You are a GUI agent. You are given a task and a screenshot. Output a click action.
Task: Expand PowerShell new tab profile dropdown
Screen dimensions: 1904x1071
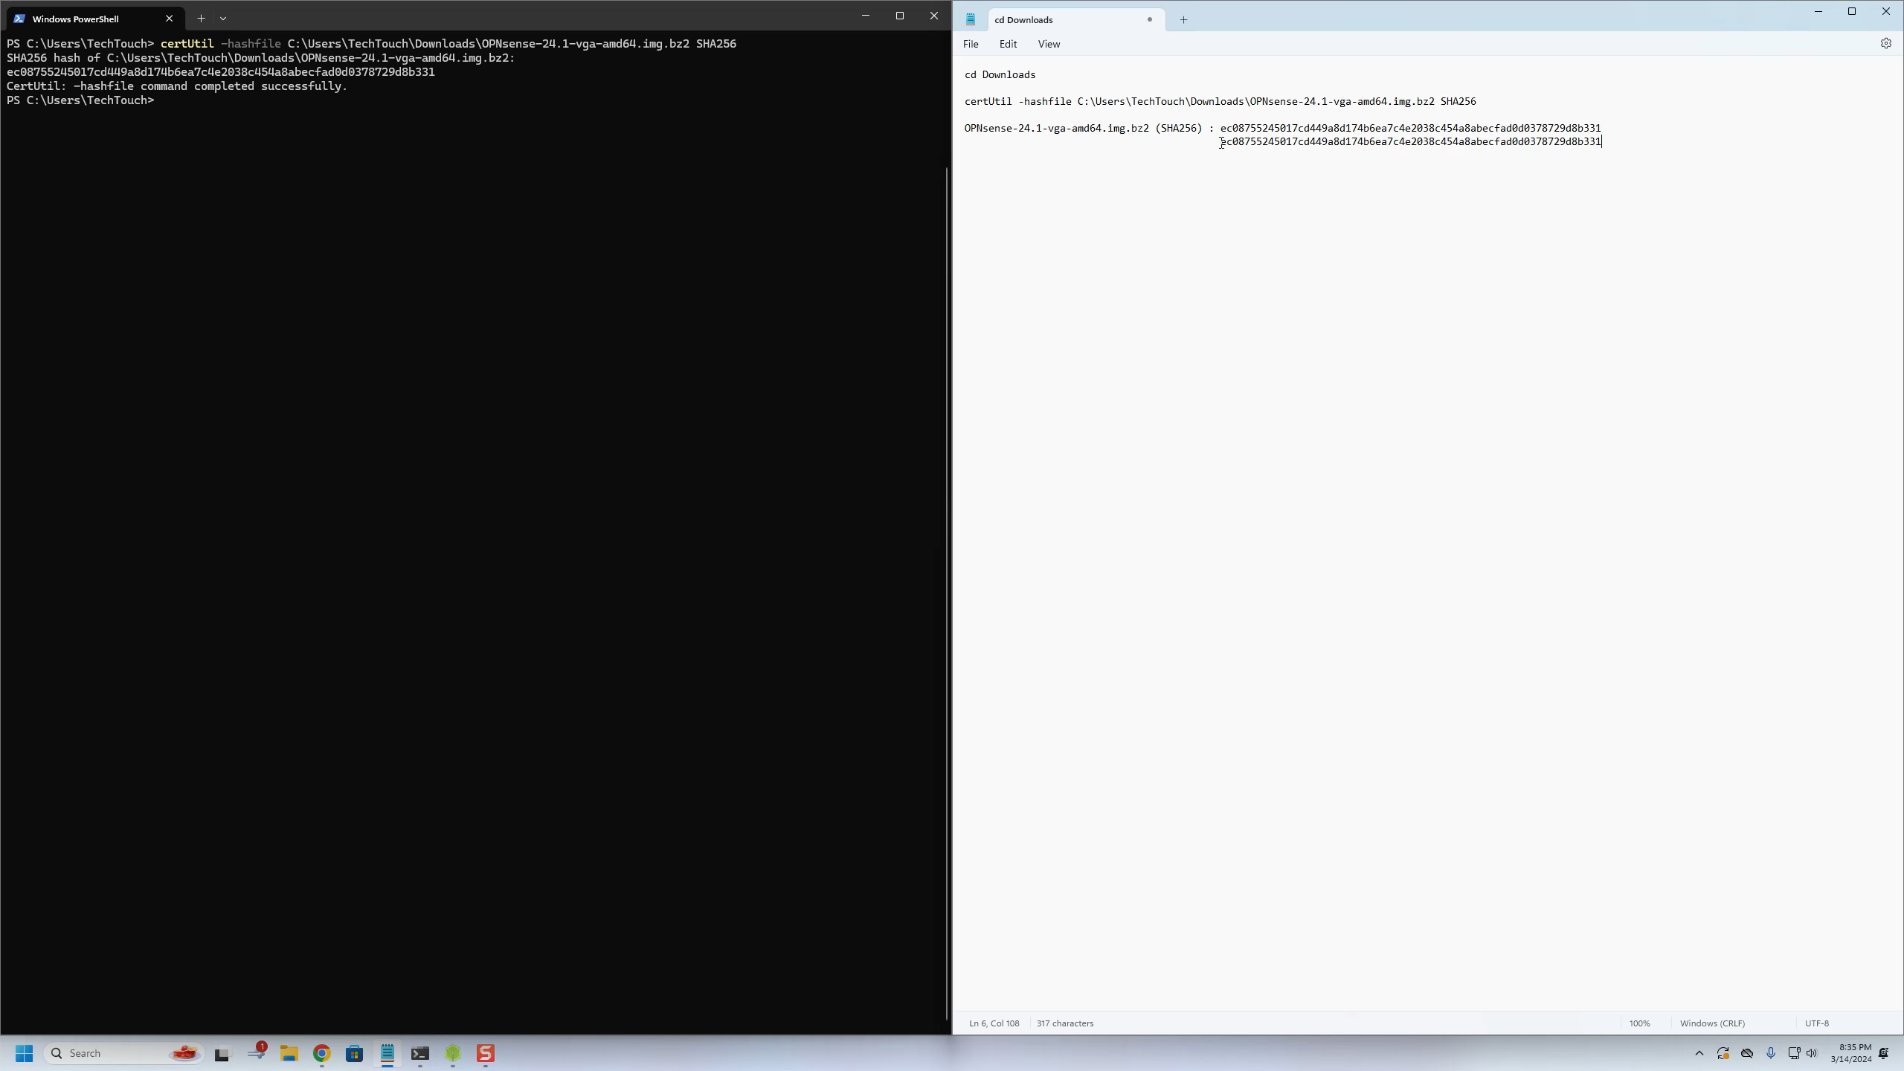point(223,19)
